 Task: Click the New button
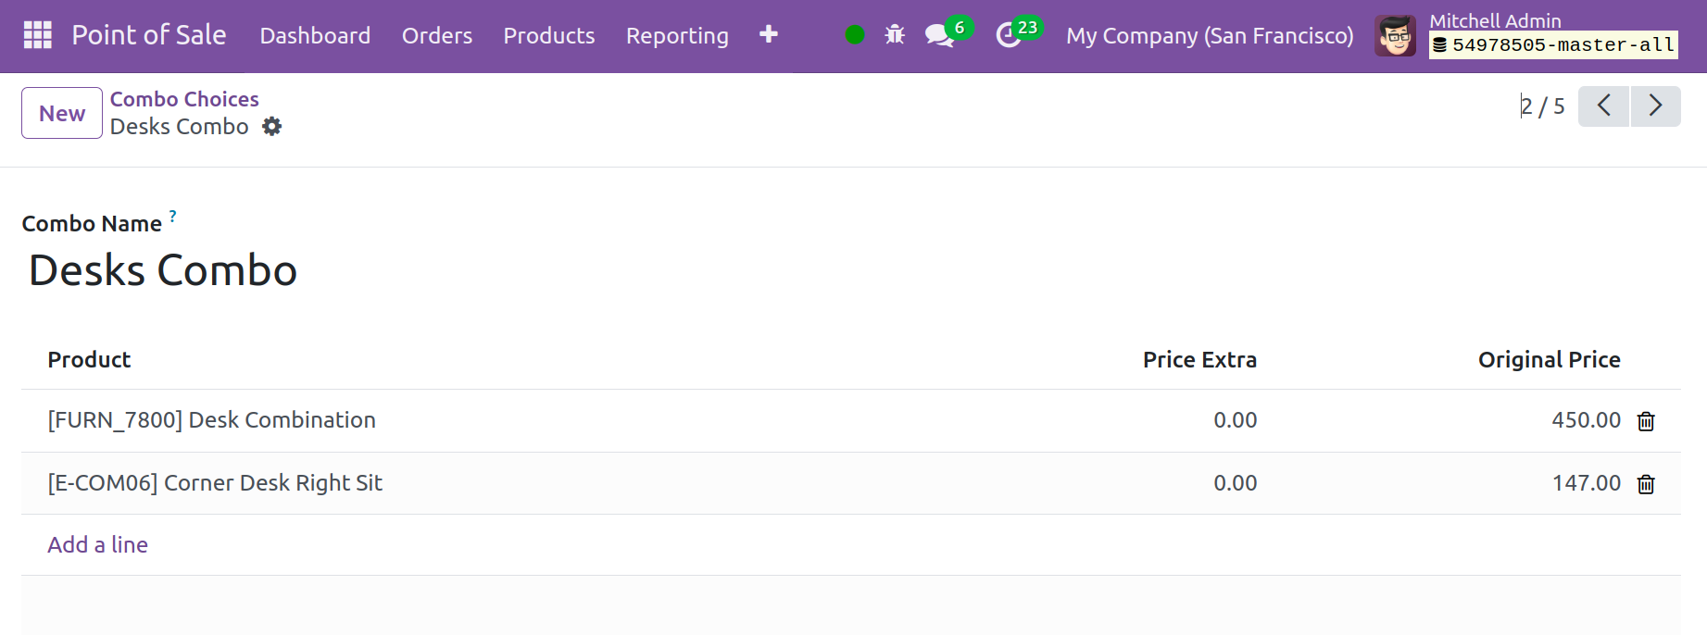tap(62, 113)
